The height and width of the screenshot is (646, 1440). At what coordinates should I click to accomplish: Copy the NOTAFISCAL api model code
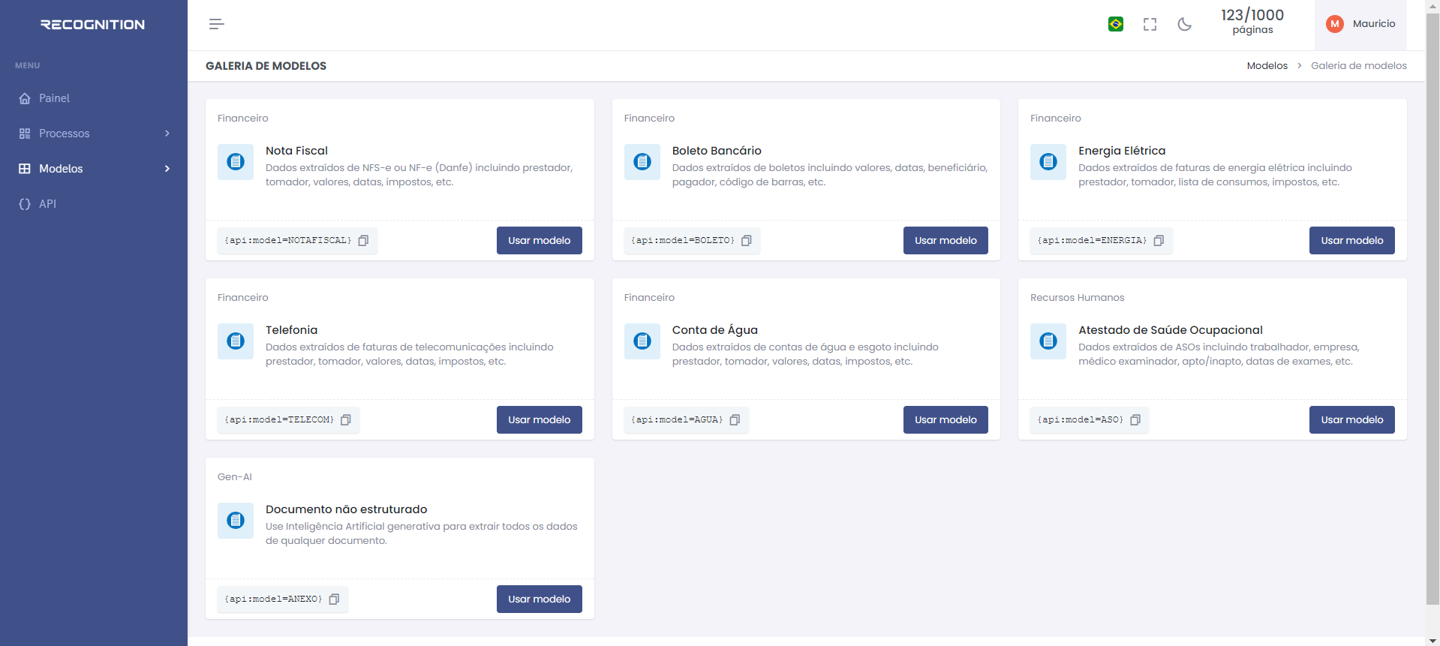tap(363, 241)
